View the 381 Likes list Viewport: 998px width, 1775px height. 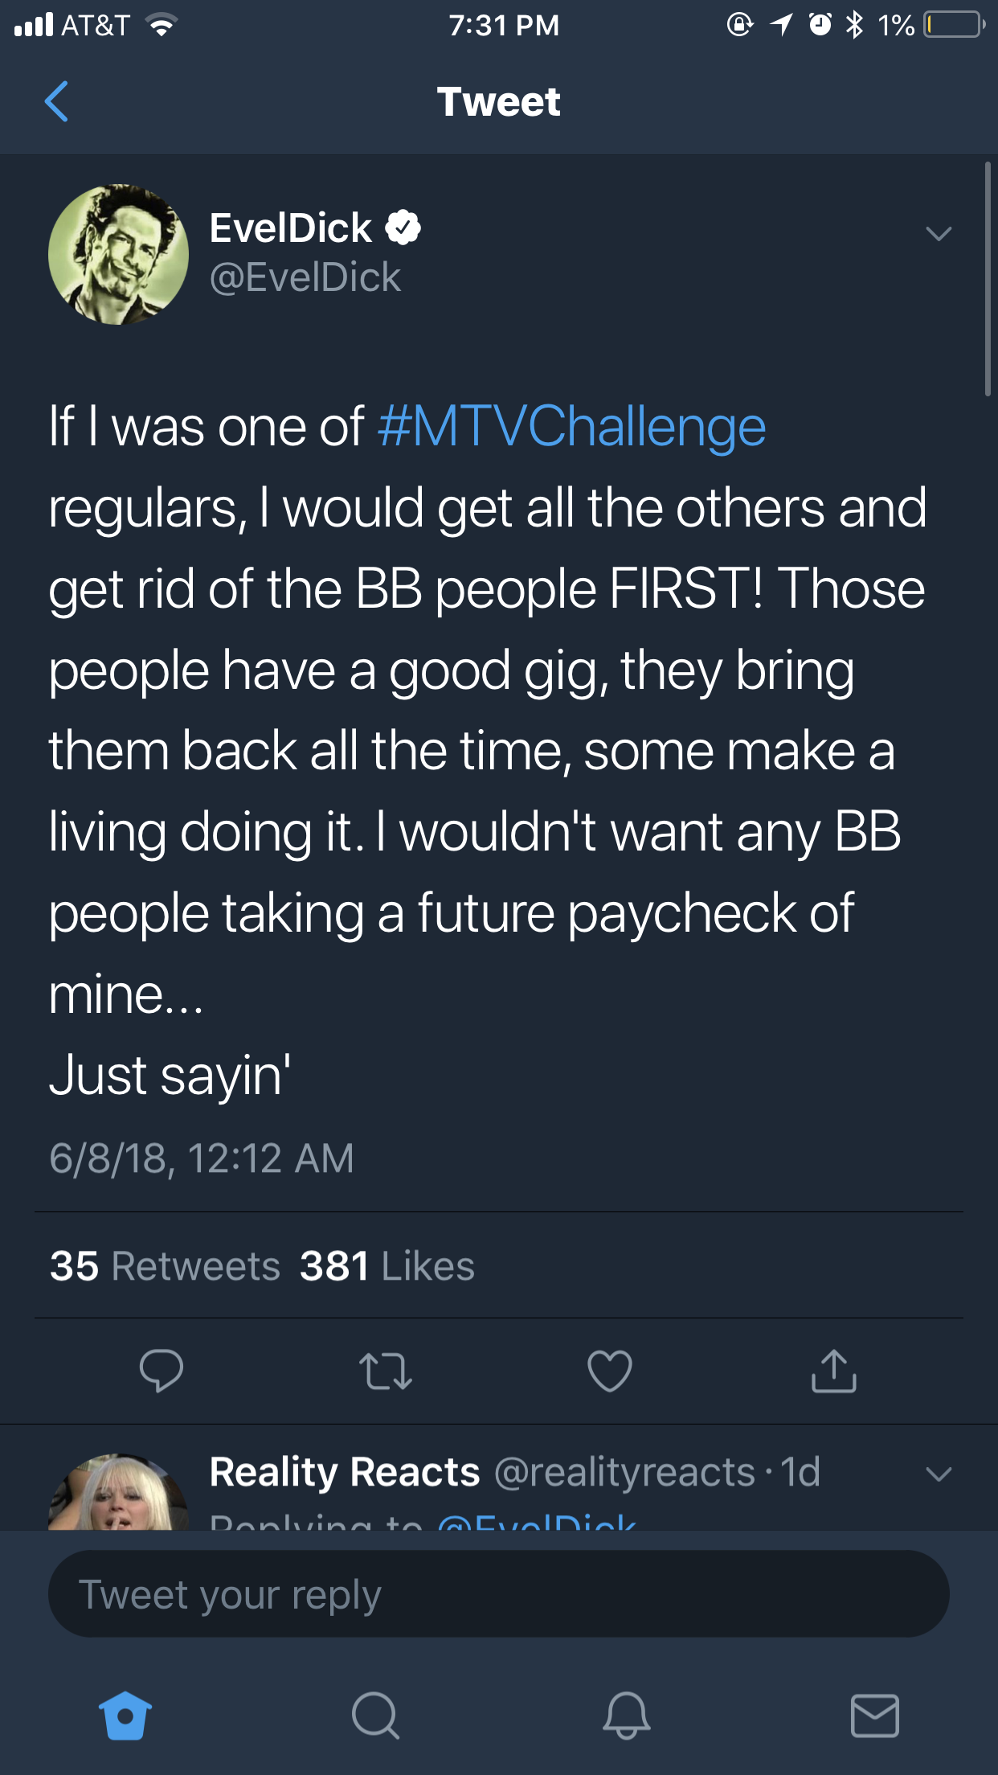point(387,1266)
